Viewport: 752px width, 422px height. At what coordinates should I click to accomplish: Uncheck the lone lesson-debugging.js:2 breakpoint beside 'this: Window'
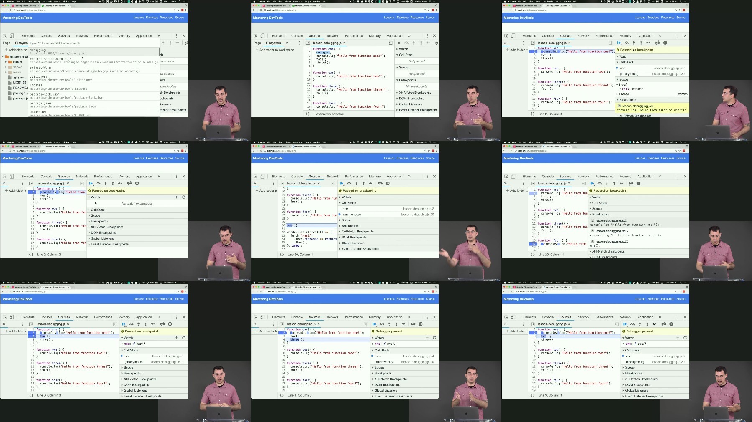(x=619, y=106)
